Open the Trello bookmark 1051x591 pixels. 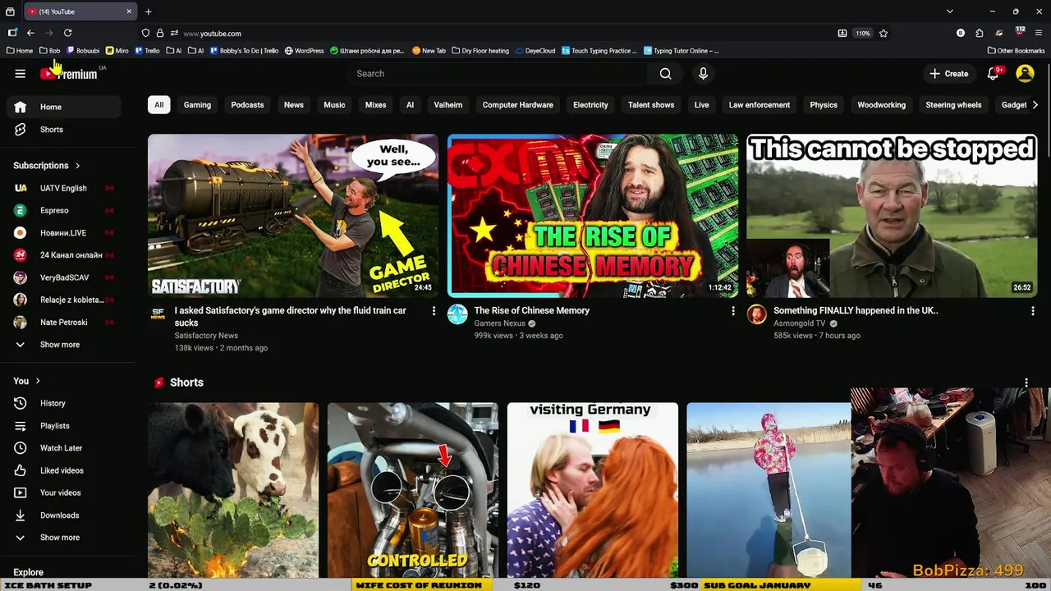pyautogui.click(x=147, y=51)
